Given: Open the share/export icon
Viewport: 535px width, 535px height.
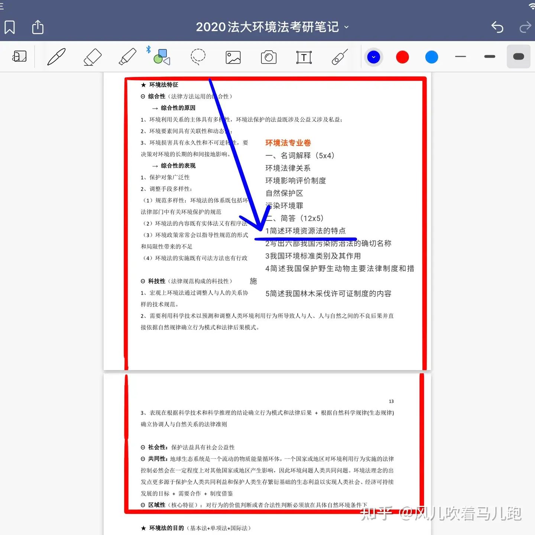Looking at the screenshot, I should (38, 27).
